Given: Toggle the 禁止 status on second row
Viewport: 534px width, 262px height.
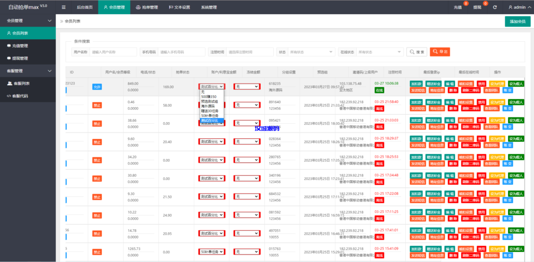Looking at the screenshot, I should [x=97, y=105].
